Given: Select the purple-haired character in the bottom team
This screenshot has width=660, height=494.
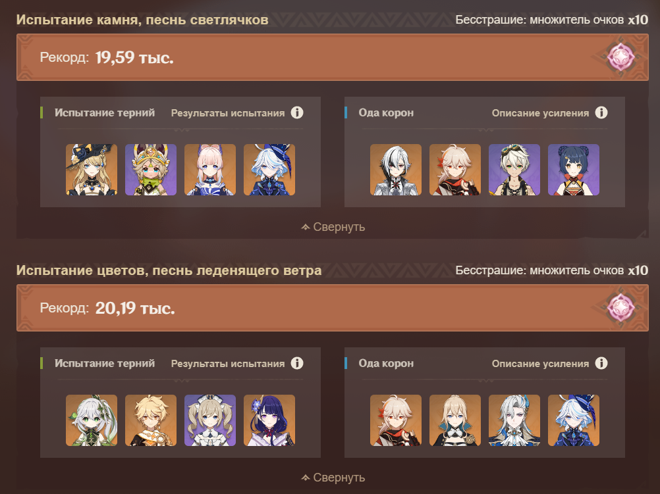Looking at the screenshot, I should tap(269, 420).
